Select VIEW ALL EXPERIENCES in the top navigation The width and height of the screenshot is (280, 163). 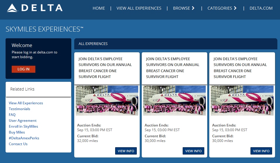click(x=139, y=8)
